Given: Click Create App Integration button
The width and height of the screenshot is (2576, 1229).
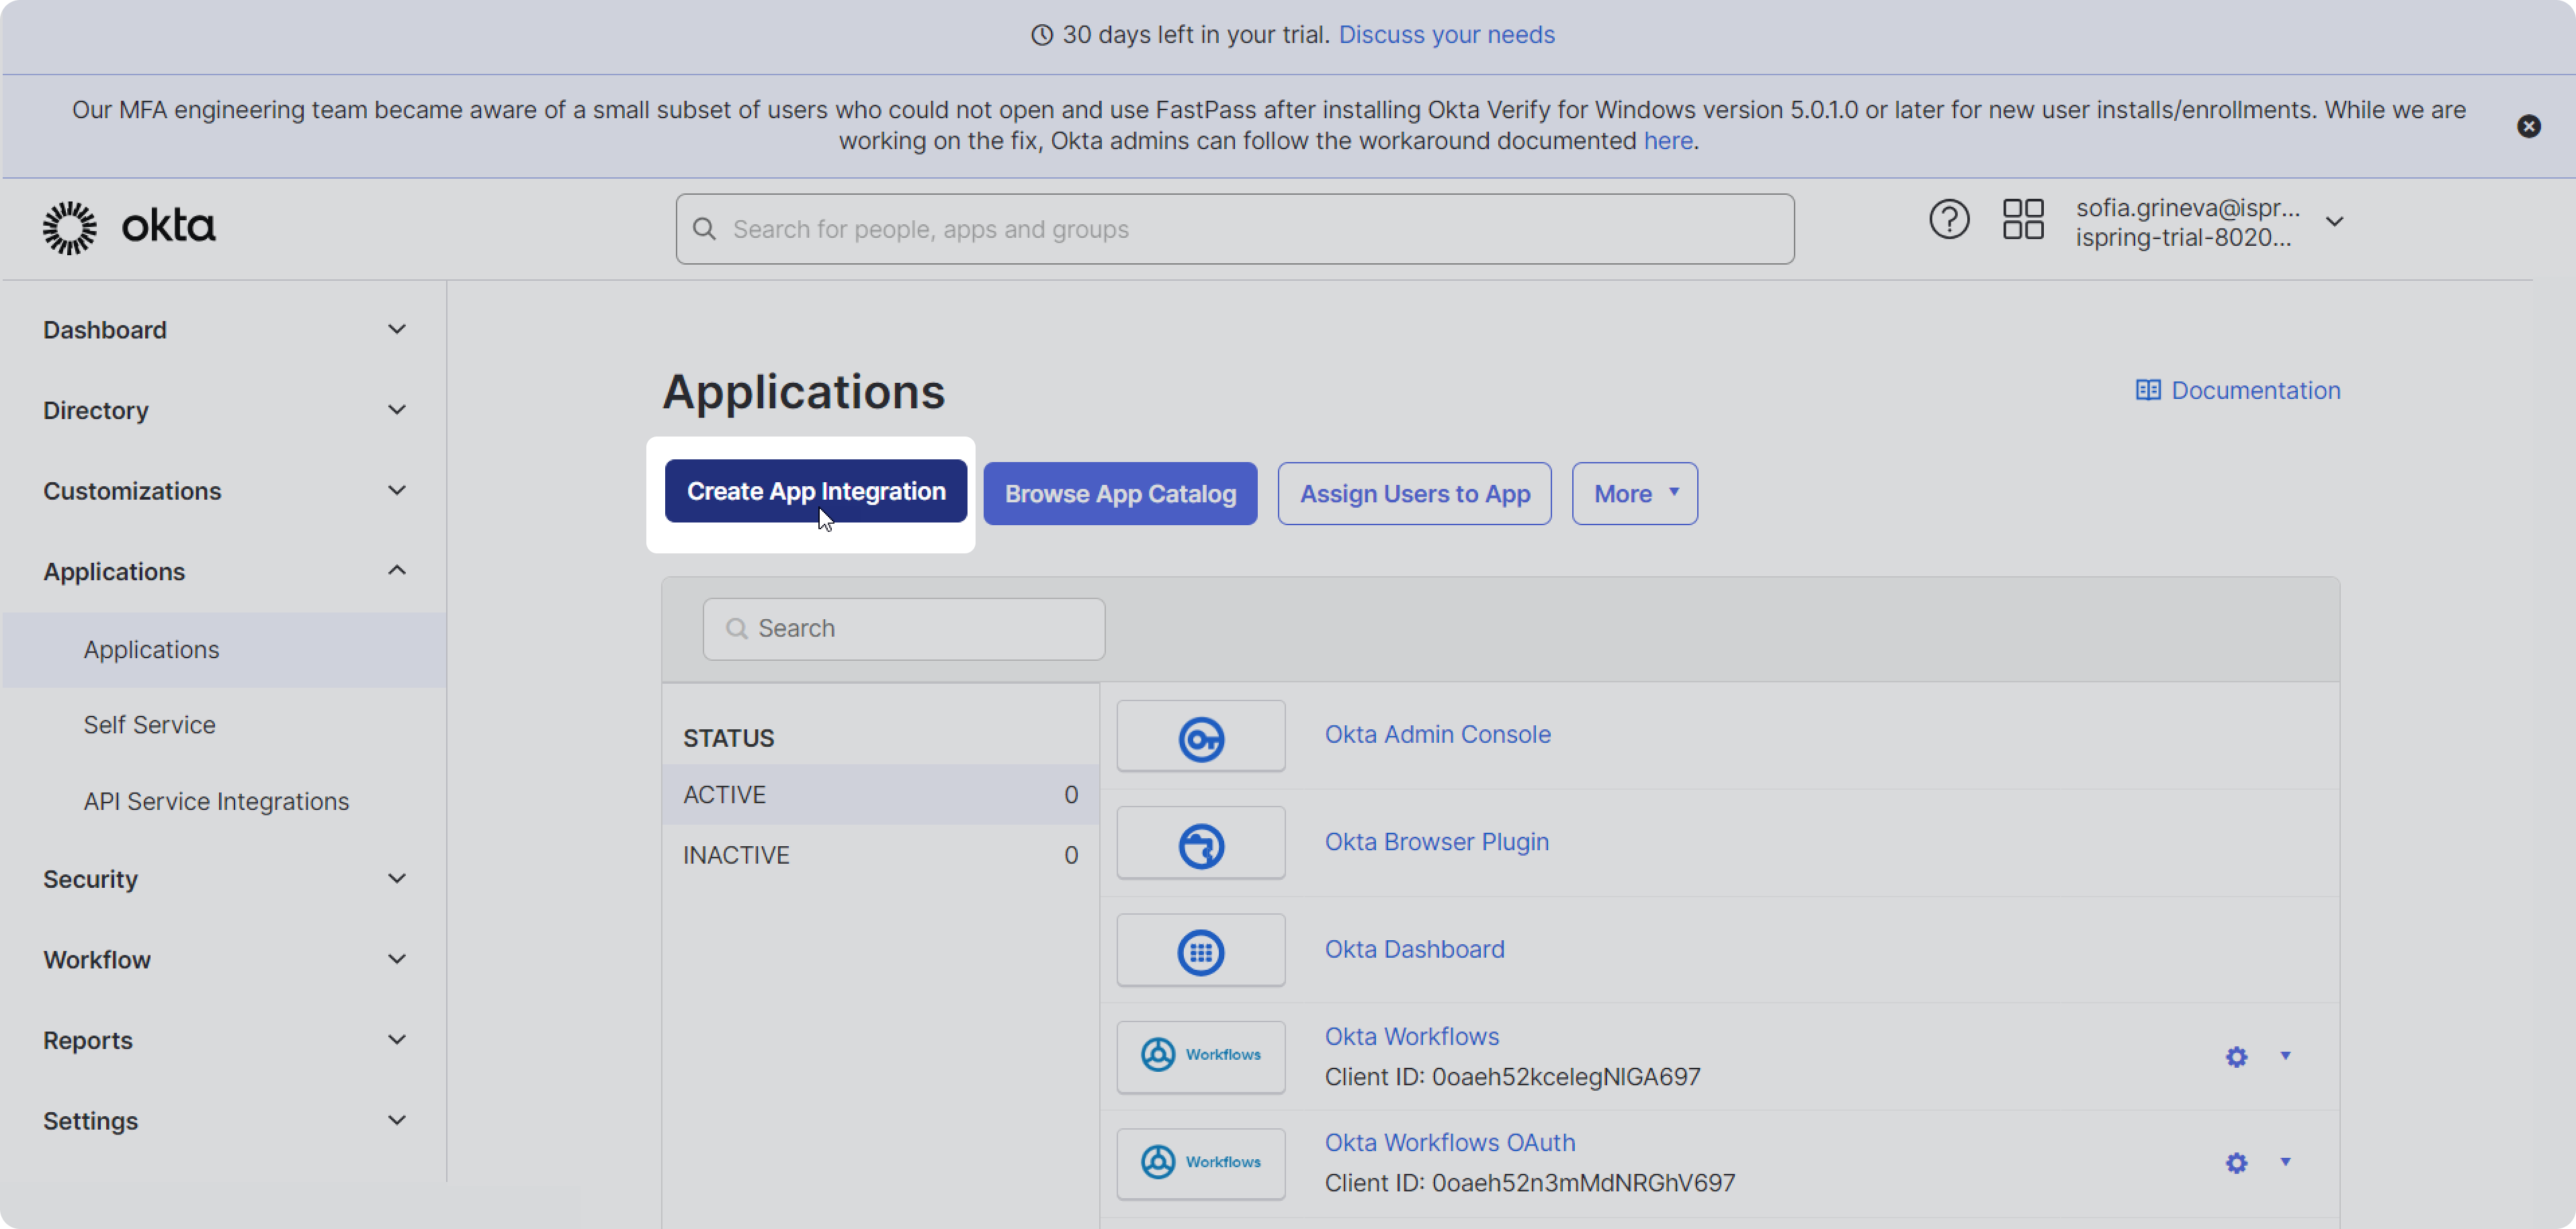Looking at the screenshot, I should [816, 492].
